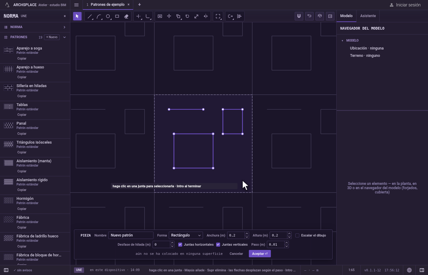Increase the Anchura value with stepper
The image size is (428, 275).
[247, 234]
